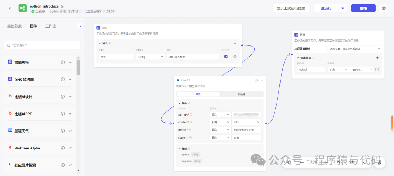Click the output parameter name field
This screenshot has width=394, height=176.
coord(311,69)
